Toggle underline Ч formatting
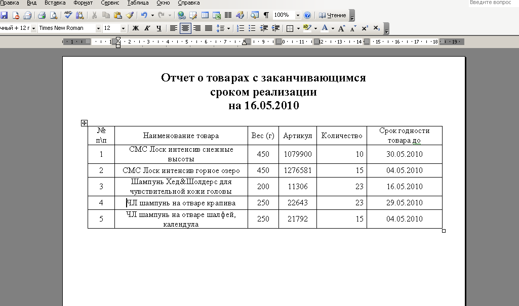The width and height of the screenshot is (519, 306). [x=159, y=28]
